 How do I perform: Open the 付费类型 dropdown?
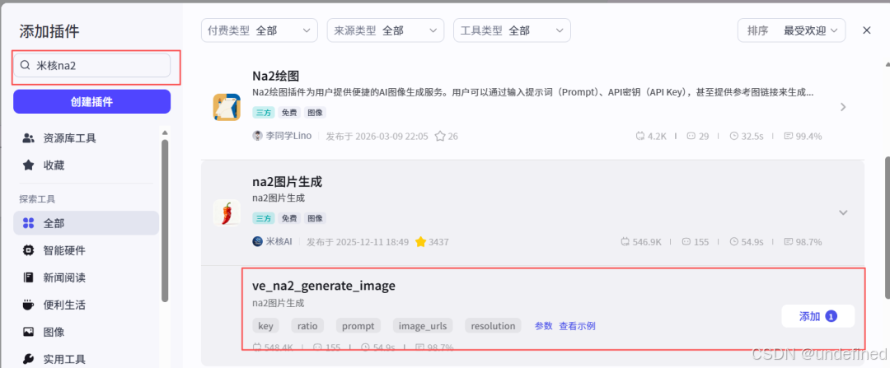(x=260, y=30)
